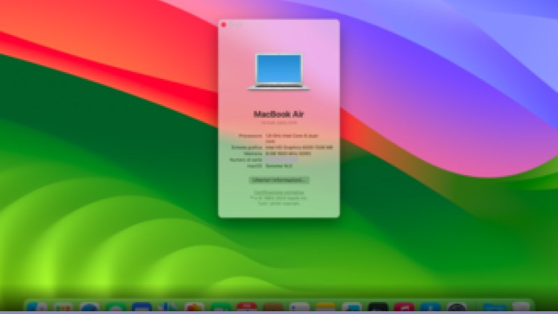The image size is (558, 314).
Task: Open System Settings from the Dock
Action: [457, 308]
